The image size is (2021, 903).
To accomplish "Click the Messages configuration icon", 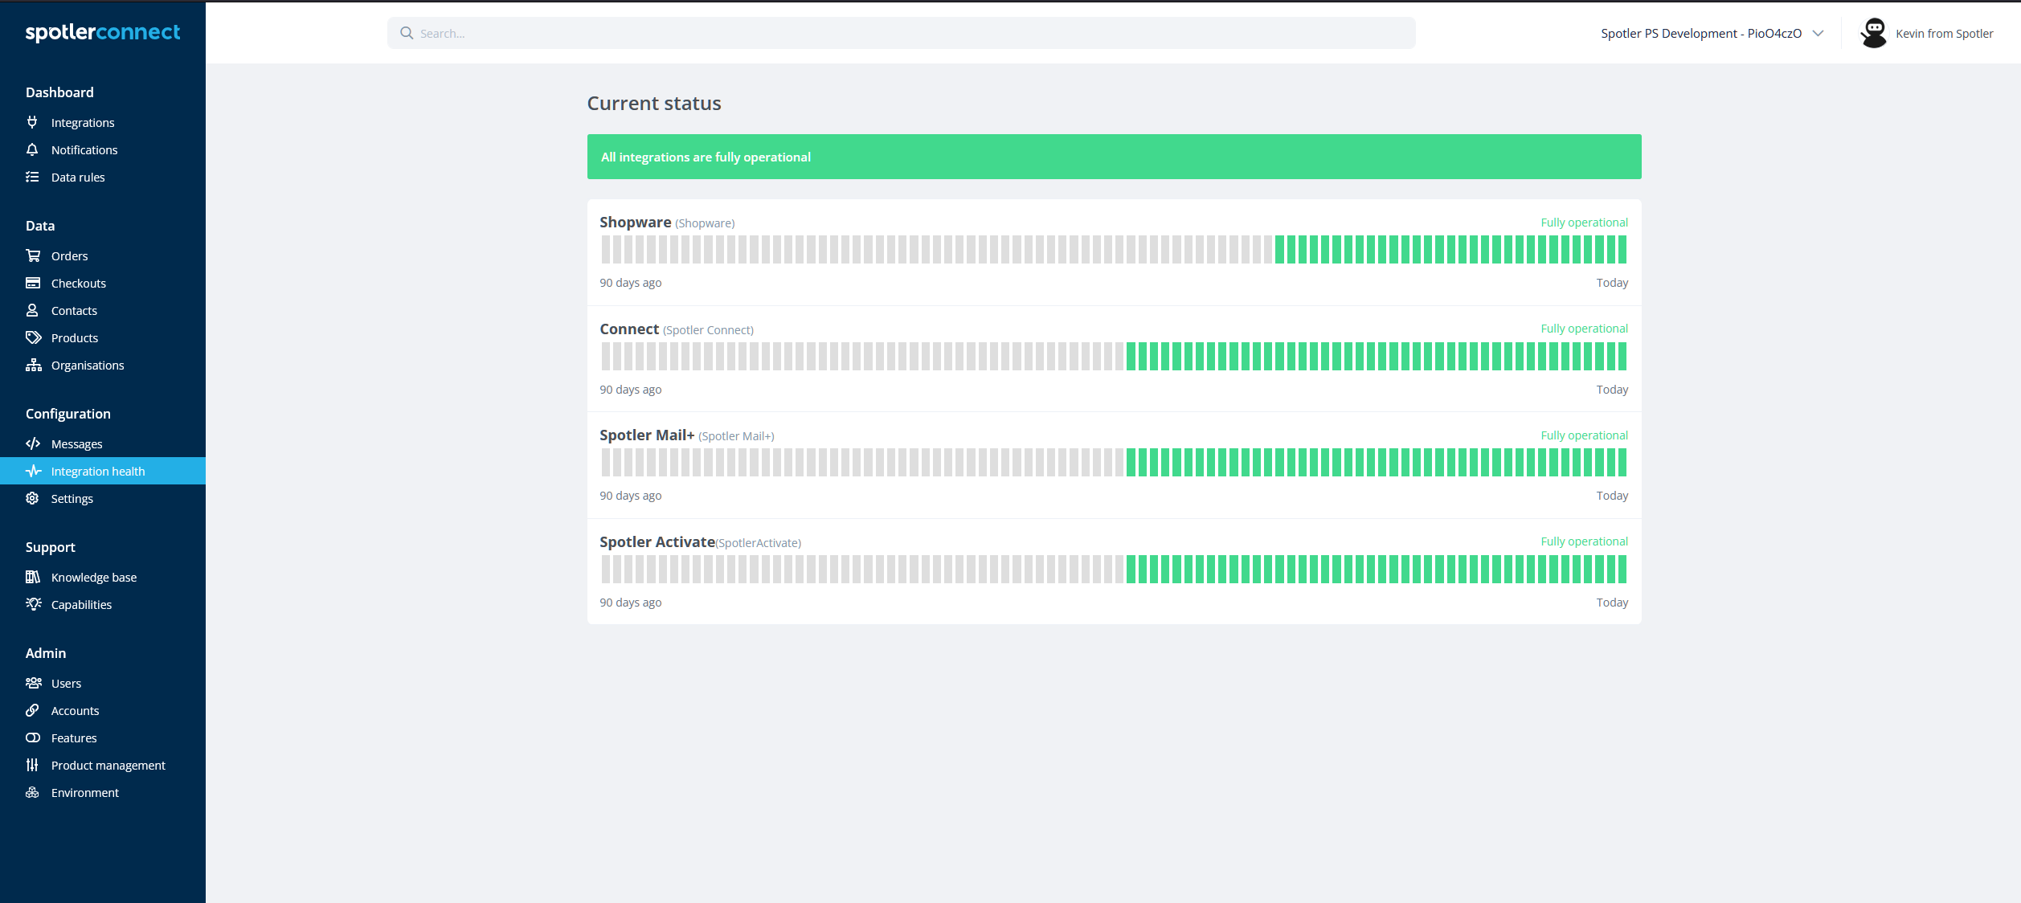I will (34, 443).
